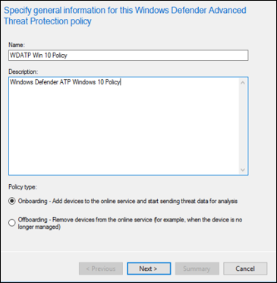Click the 'longer managed)' second line of the Offboarding text
This screenshot has height=283, width=277.
pyautogui.click(x=39, y=227)
